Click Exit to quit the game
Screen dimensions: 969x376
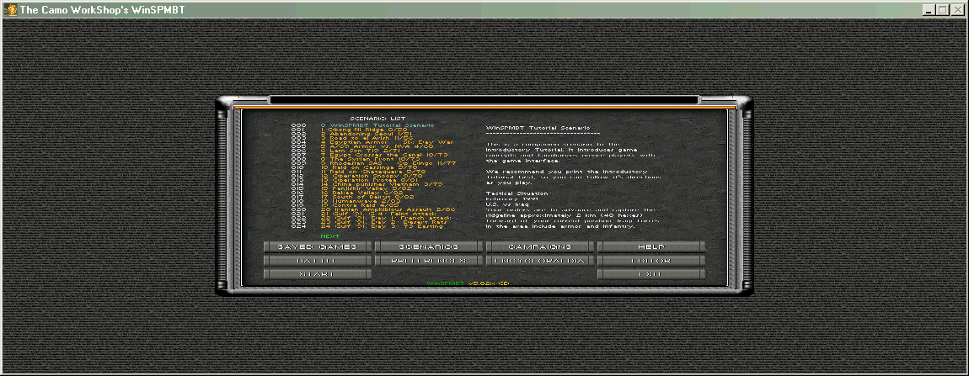[x=650, y=274]
